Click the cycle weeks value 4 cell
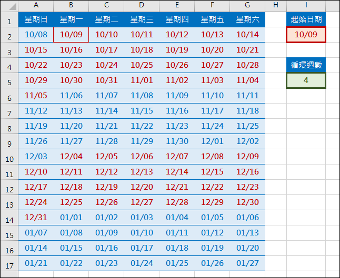Screen dimensions: 340x278 (x=306, y=80)
